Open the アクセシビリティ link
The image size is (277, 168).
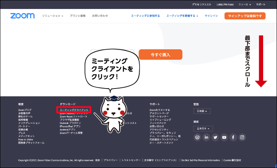tap(159, 130)
